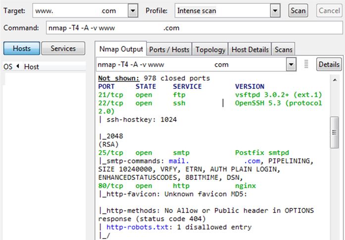Viewport: 345px width, 240px height.
Task: Click the 'SERVICE' column heading
Action: point(187,86)
